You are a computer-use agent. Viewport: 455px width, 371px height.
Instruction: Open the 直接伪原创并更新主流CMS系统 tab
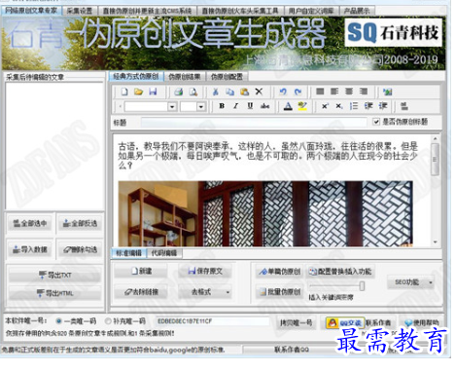tap(147, 11)
